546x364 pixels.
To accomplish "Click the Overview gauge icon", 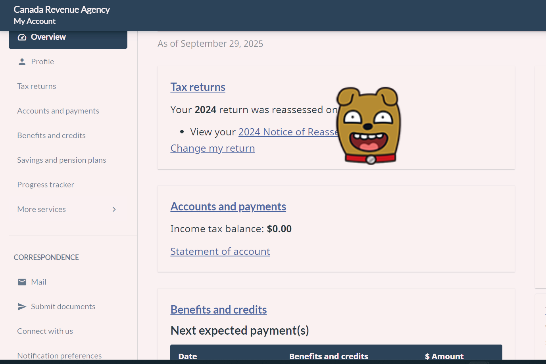I will pos(22,37).
